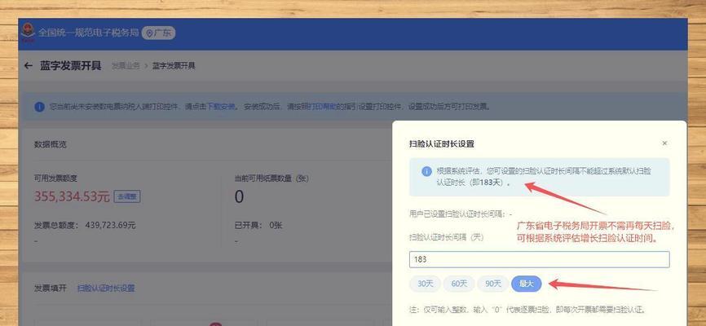This screenshot has width=706, height=326.
Task: Select the 最大 preset
Action: [527, 284]
